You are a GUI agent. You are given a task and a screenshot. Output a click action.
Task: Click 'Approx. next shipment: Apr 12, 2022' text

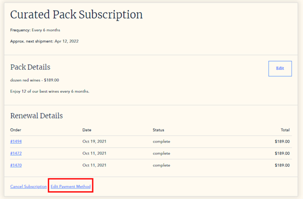(44, 41)
